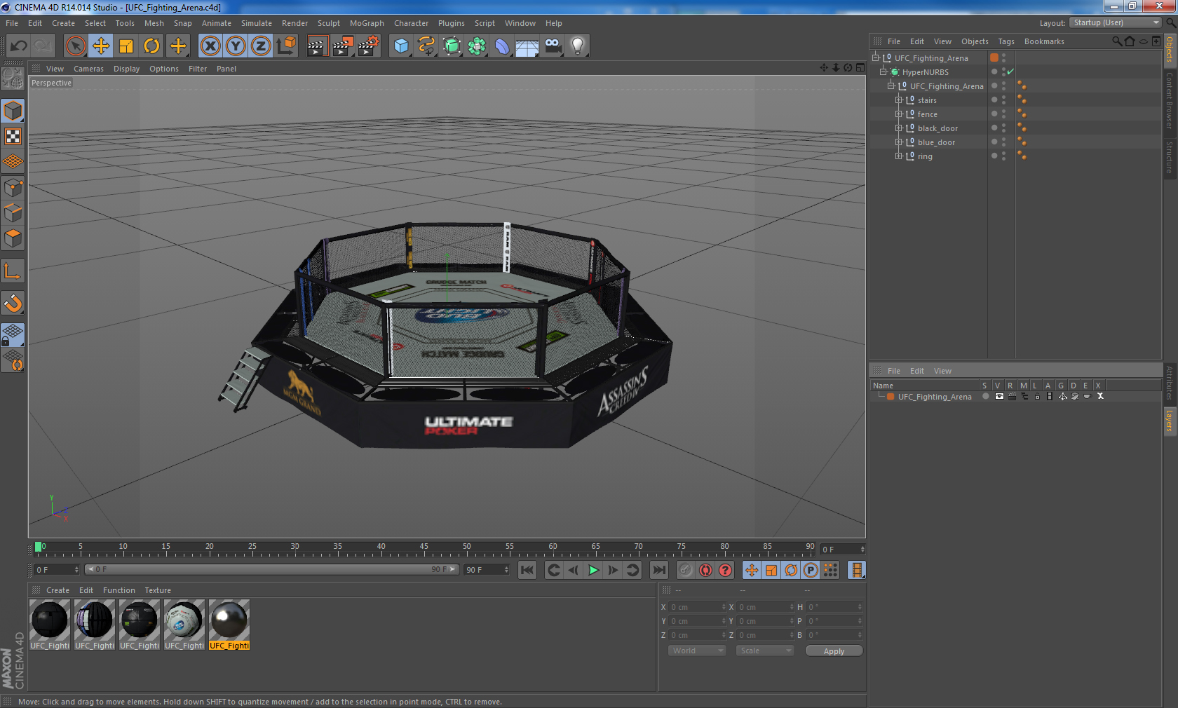Image resolution: width=1178 pixels, height=708 pixels.
Task: Toggle HyperNURBS enable checkmark
Action: pos(1010,72)
